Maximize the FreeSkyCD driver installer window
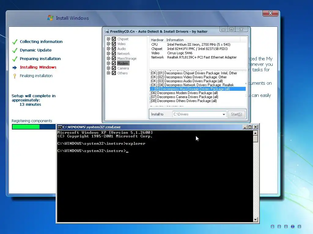Viewport: 313px width, 234px height. (x=231, y=30)
